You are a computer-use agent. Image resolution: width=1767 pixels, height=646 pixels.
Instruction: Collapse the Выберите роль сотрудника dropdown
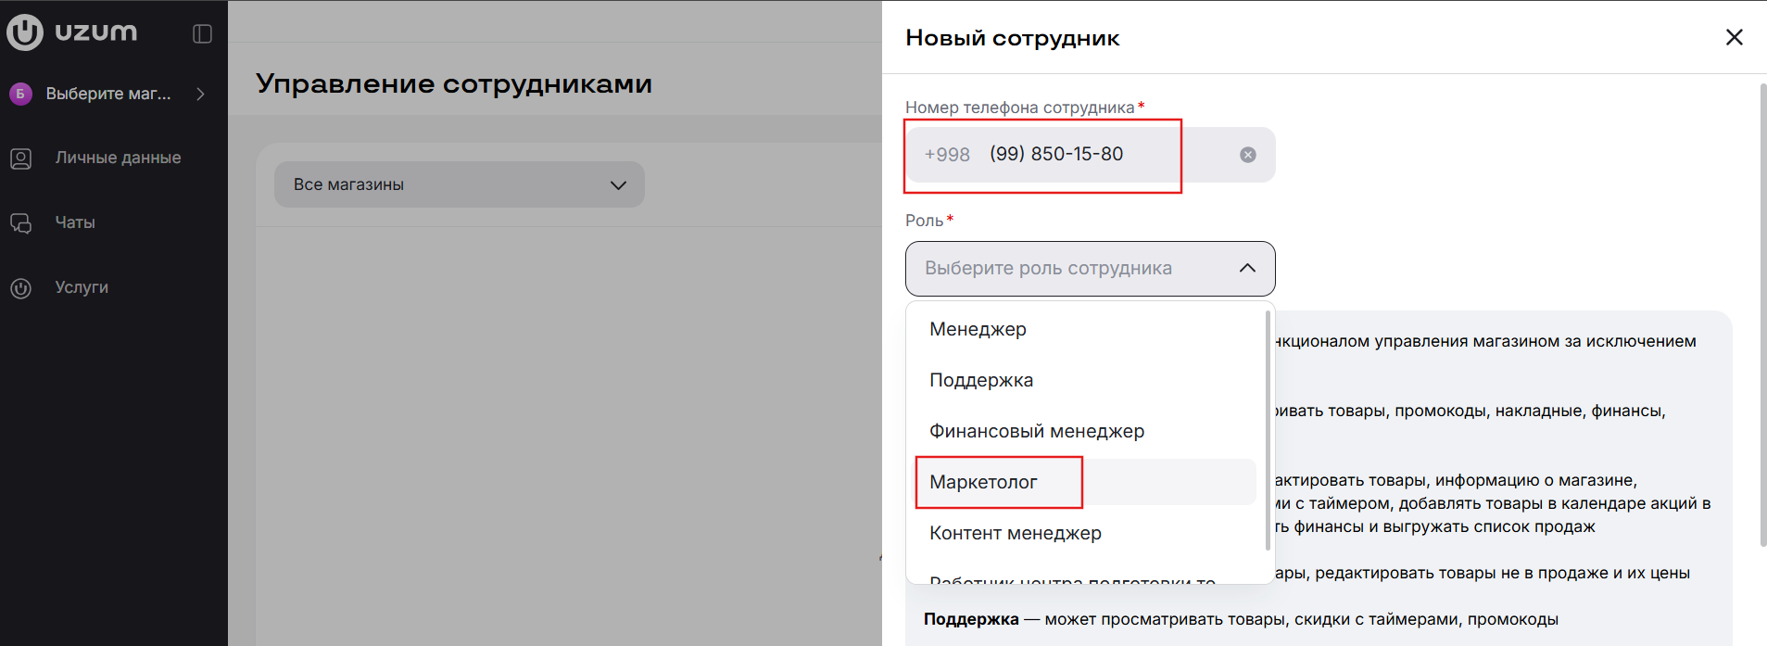1090,269
